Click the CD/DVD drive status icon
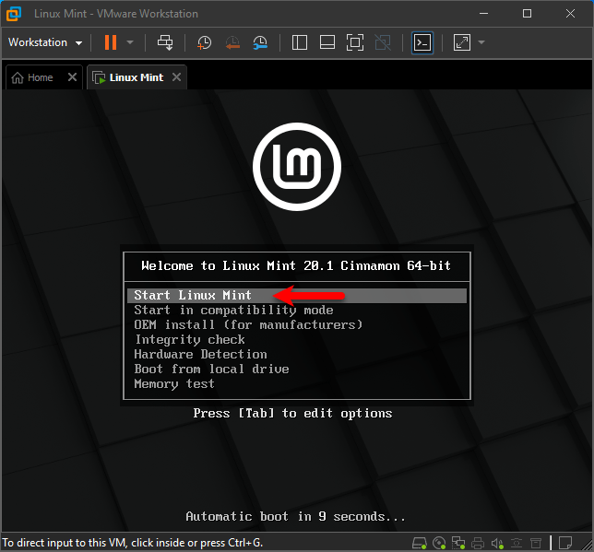Screen dimensions: 594x552 pyautogui.click(x=439, y=544)
